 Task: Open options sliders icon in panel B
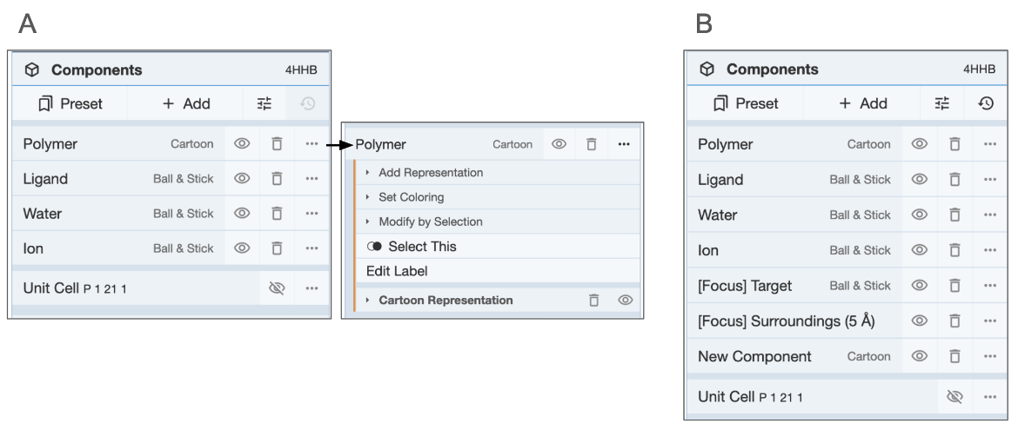(942, 103)
